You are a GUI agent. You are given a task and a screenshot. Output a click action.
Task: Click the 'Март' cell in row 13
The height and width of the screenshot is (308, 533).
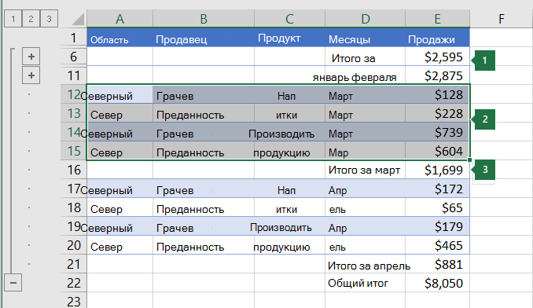pyautogui.click(x=365, y=113)
